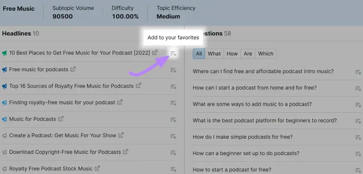Add 'Finding royalty-free music for your podcast' to favorites

point(173,103)
